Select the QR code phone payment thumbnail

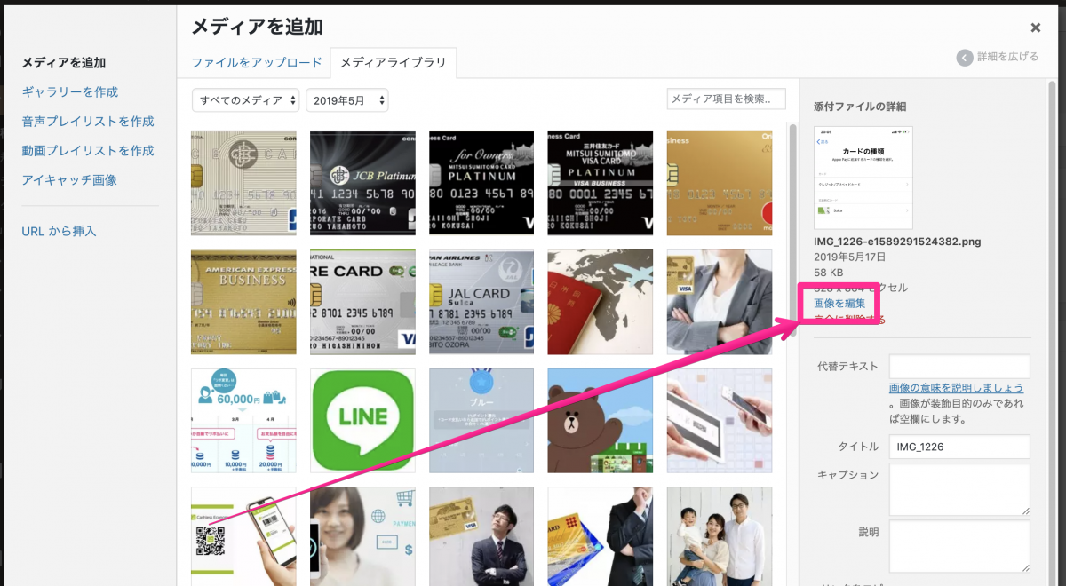(x=243, y=535)
